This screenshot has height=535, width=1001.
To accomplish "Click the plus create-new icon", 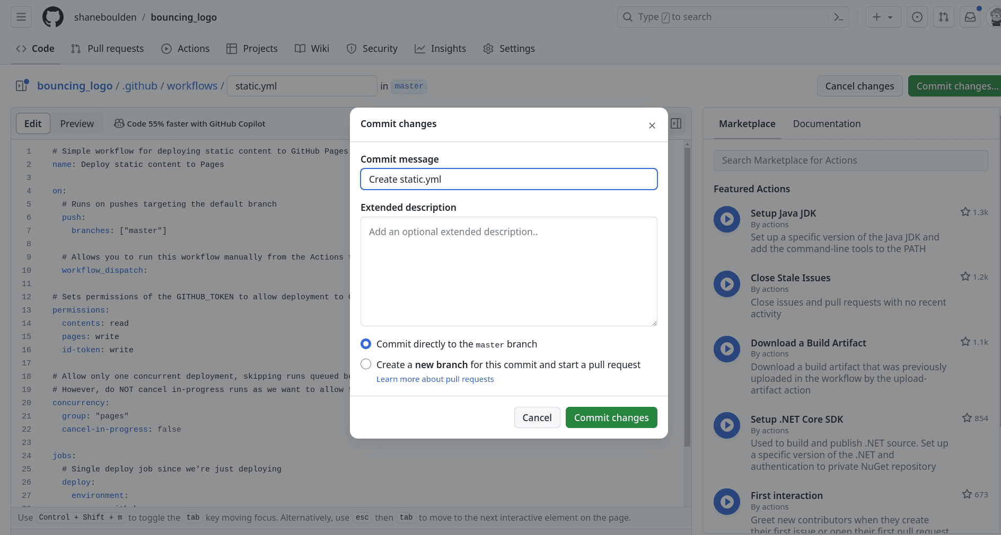I will tap(877, 17).
